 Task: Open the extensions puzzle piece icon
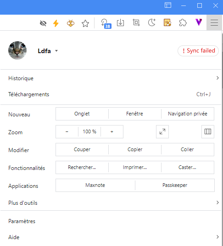click(x=183, y=22)
